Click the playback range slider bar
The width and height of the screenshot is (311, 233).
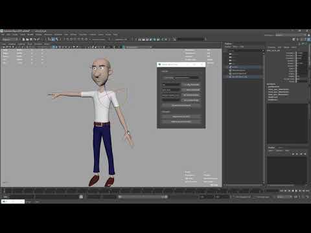pos(143,197)
